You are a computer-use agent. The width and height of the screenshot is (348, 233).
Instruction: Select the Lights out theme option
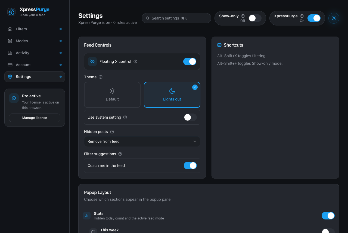click(x=172, y=95)
